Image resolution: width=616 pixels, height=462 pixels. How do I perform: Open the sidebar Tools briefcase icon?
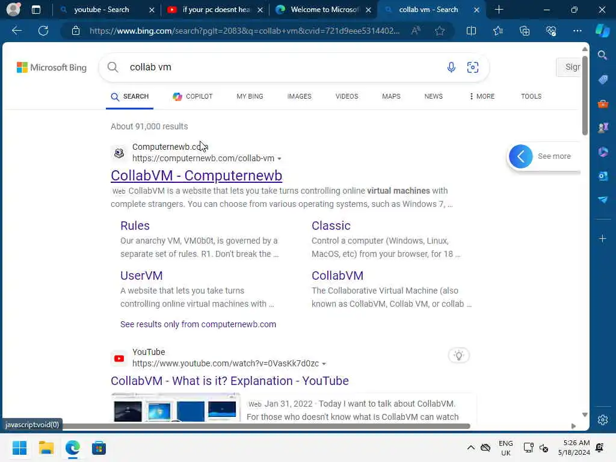(603, 103)
